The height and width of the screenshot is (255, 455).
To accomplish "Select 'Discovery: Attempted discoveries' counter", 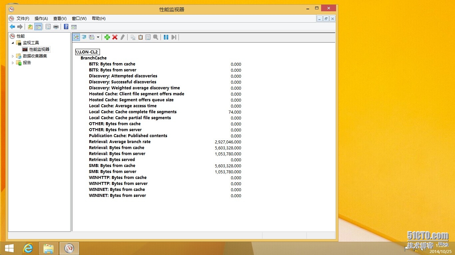I will point(123,76).
